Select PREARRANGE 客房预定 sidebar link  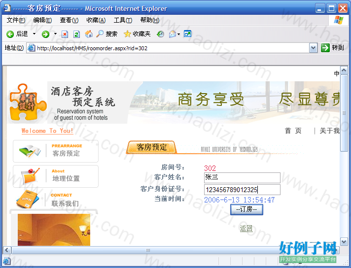pyautogui.click(x=56, y=151)
